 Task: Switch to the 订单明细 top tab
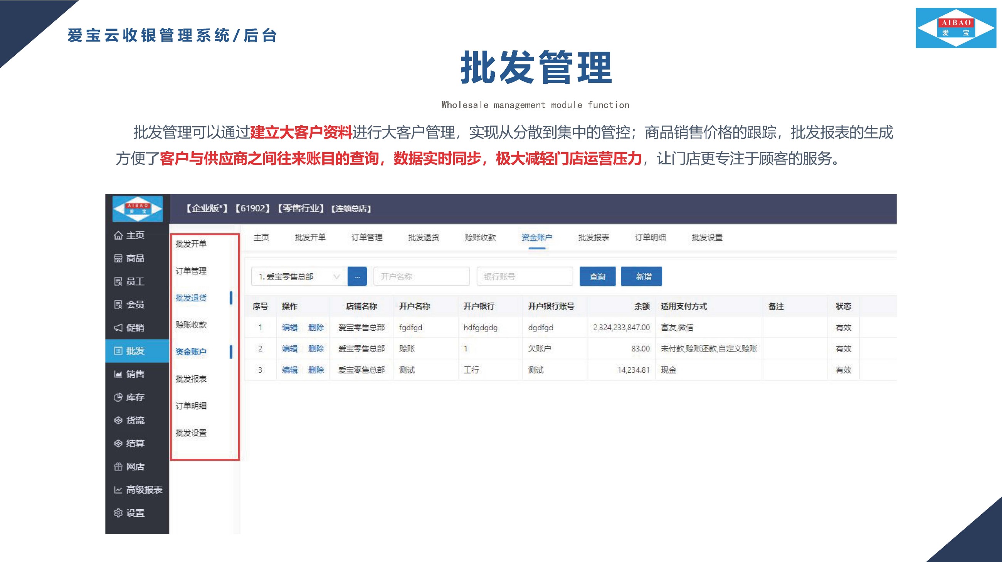tap(651, 237)
